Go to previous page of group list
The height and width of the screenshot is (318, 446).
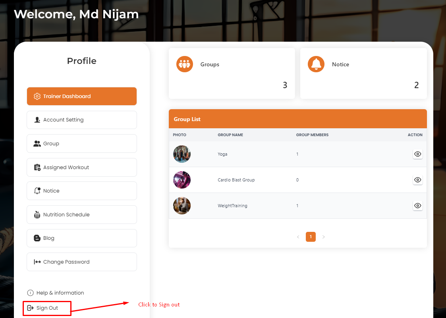click(x=298, y=237)
